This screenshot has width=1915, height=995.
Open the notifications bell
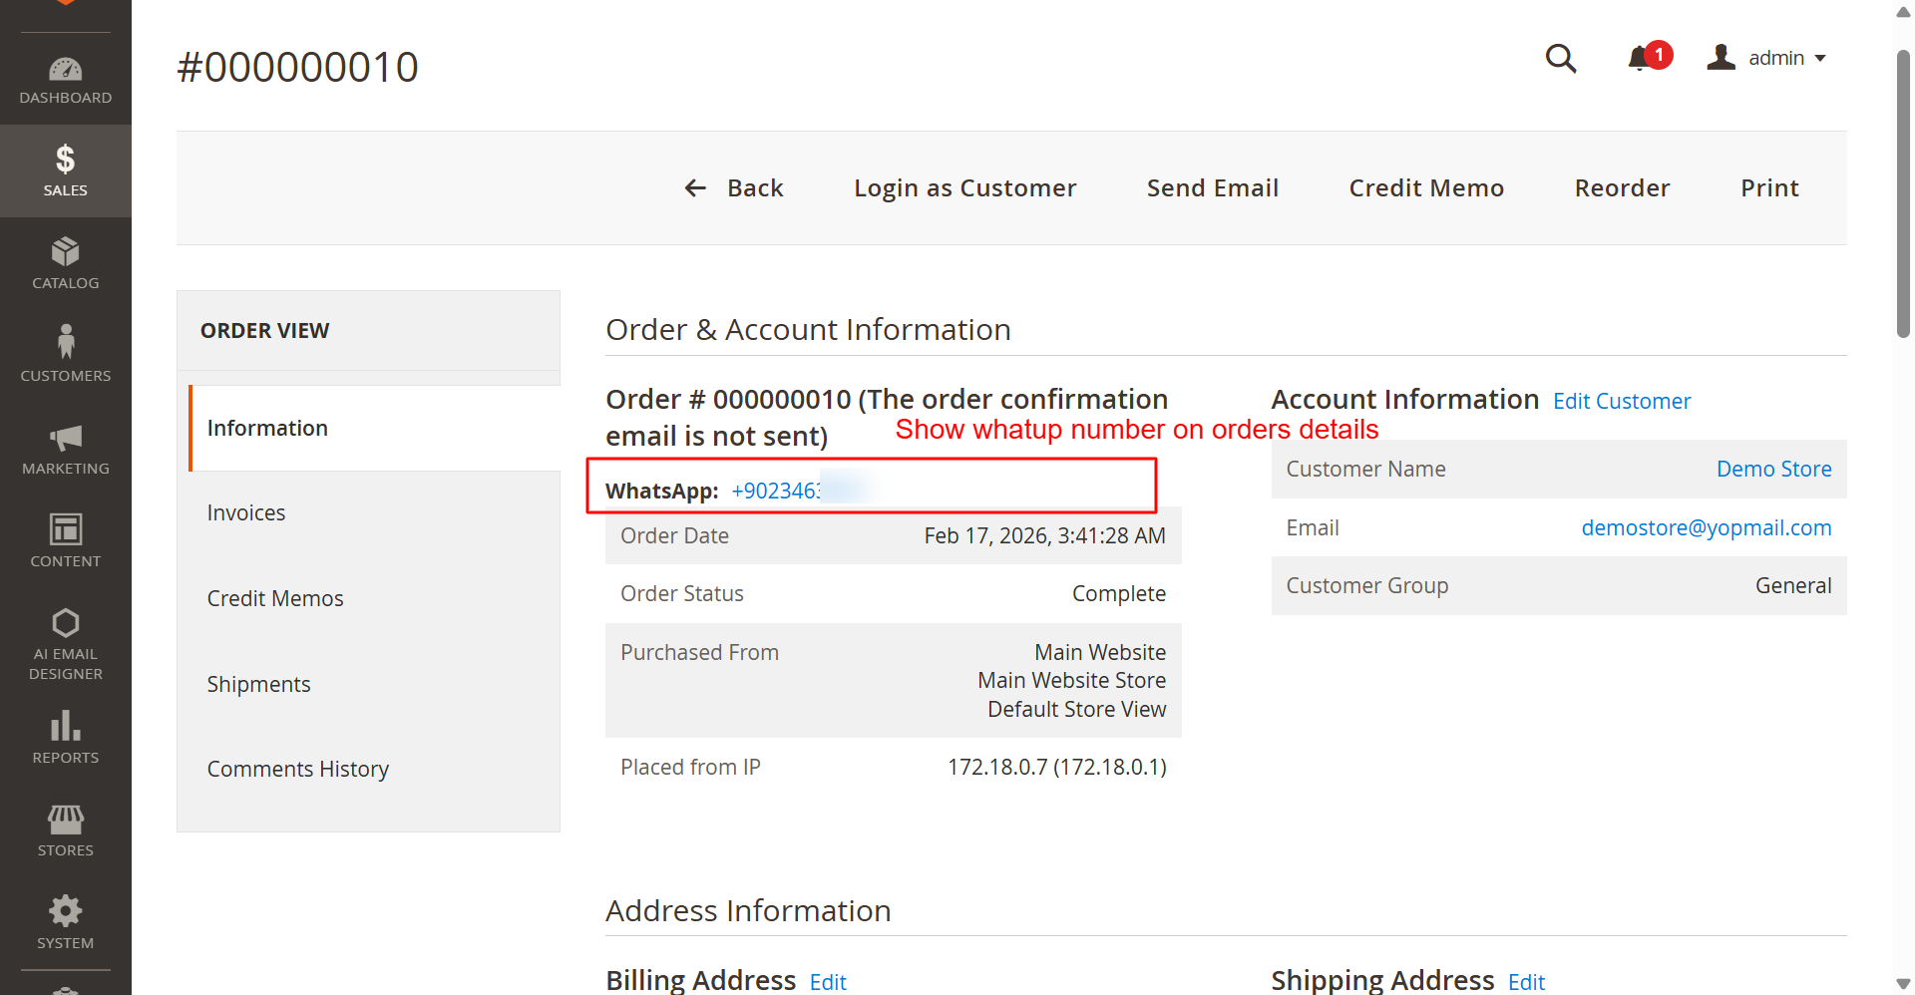tap(1639, 59)
